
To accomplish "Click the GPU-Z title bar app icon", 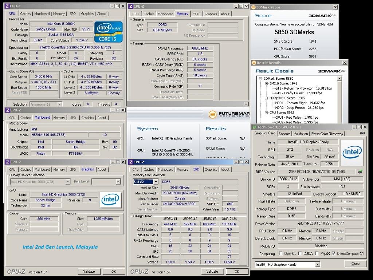I will (x=254, y=127).
